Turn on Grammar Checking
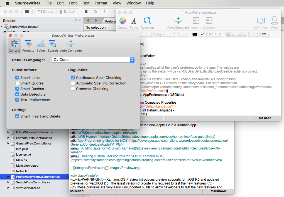Image resolution: width=284 pixels, height=197 pixels. [73, 89]
